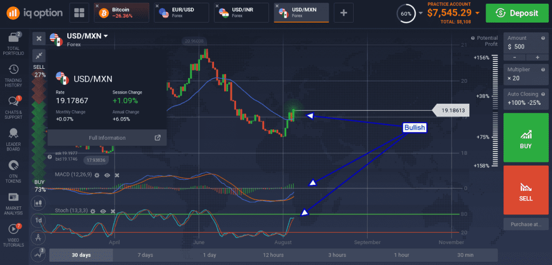
Task: Switch to the USD/INR Forex tab
Action: pyautogui.click(x=241, y=13)
